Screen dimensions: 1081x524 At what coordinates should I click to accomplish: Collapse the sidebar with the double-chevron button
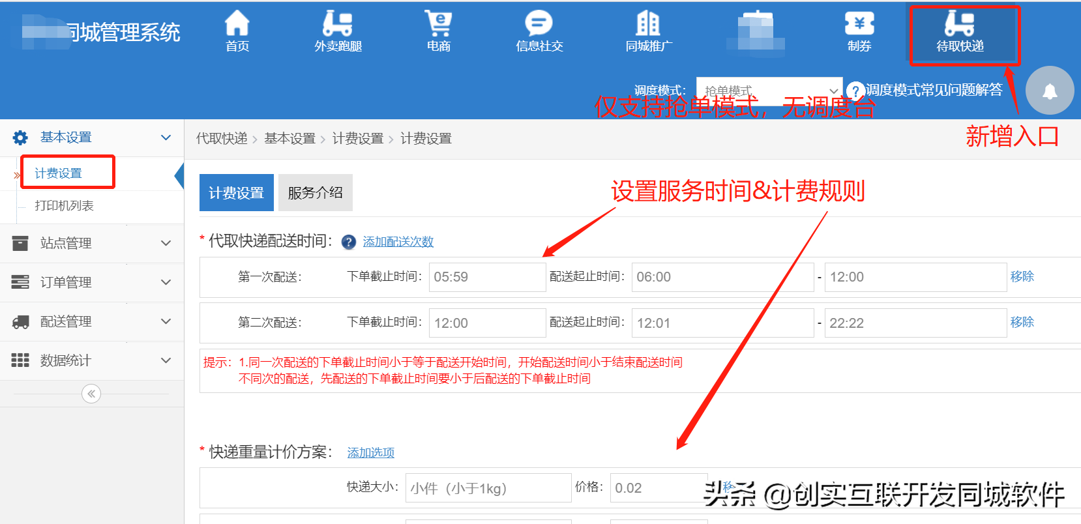[x=91, y=394]
